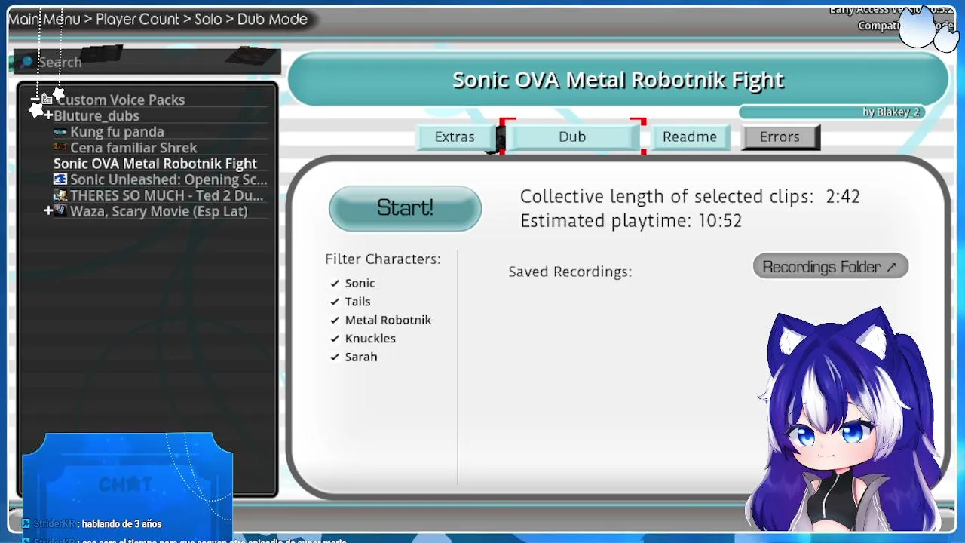The width and height of the screenshot is (965, 543).
Task: Open the Errors tab
Action: [780, 137]
